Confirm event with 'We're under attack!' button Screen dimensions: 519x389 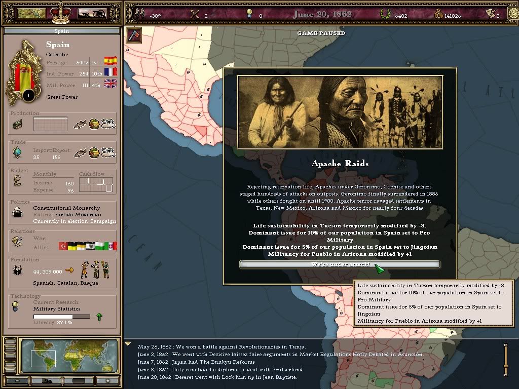(x=340, y=264)
